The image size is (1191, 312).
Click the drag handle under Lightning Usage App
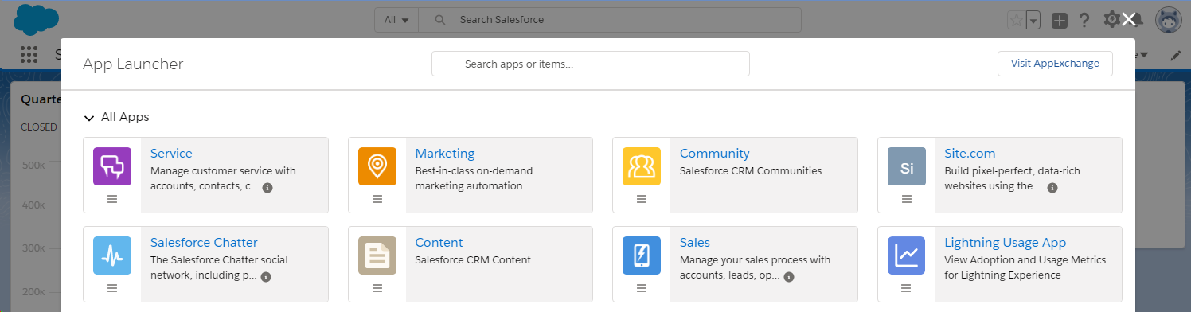(x=907, y=288)
